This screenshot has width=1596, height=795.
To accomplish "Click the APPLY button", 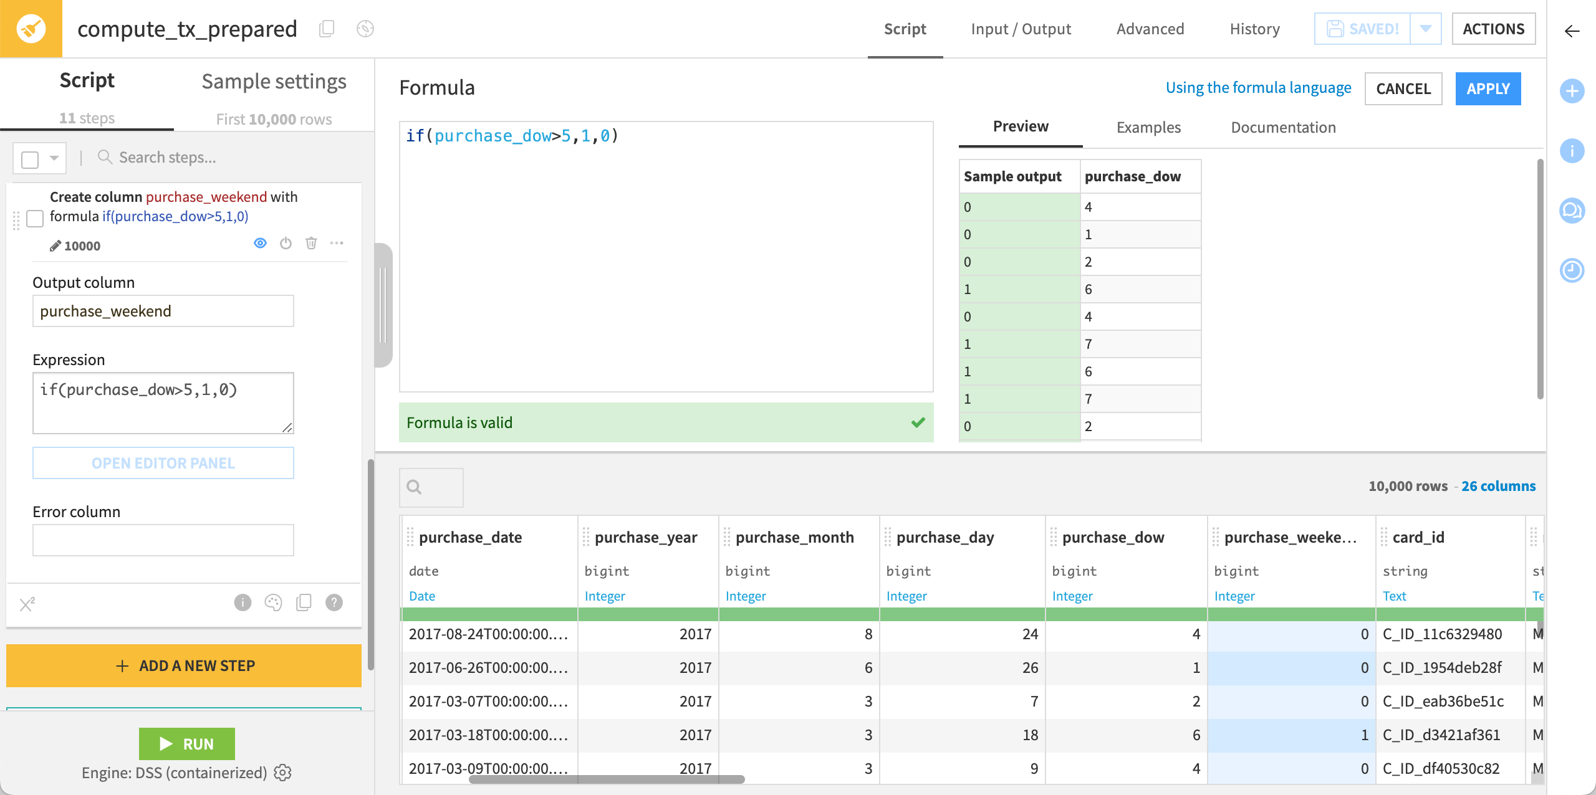I will pyautogui.click(x=1489, y=88).
